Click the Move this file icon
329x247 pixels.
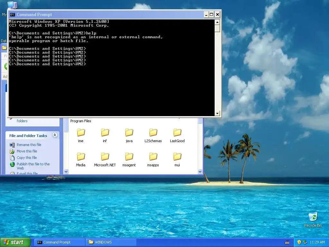click(12, 151)
